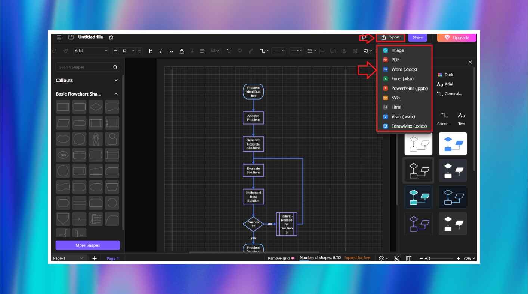Open paragraph alignment options
Viewport: 528px width, 294px height.
[202, 51]
